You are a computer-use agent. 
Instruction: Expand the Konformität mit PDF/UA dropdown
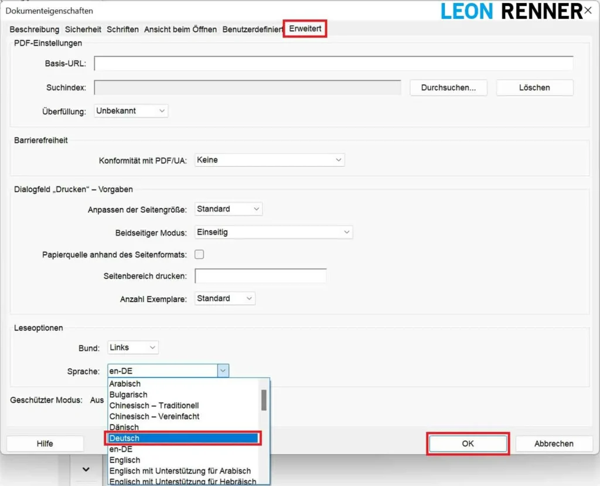click(x=269, y=159)
